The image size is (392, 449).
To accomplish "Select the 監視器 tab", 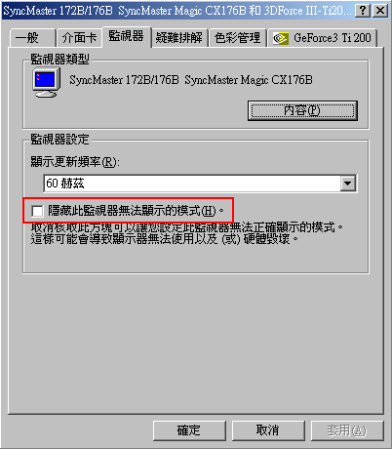I will click(127, 36).
